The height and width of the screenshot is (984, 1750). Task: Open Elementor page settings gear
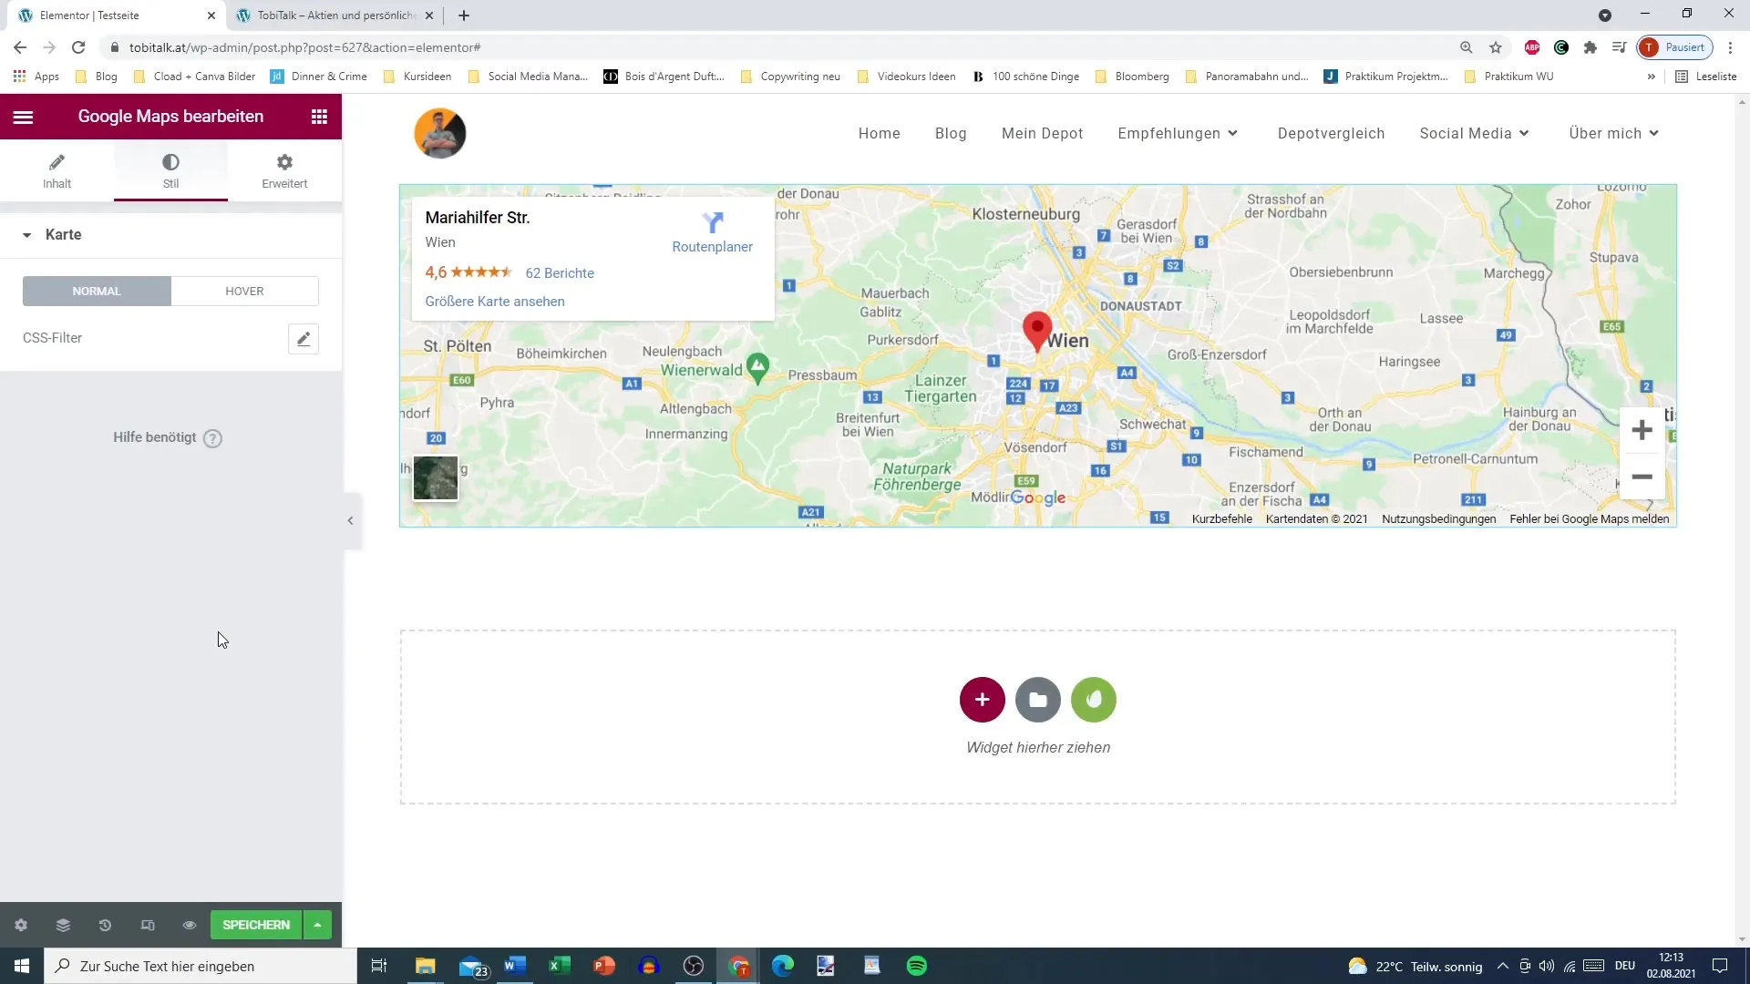(21, 925)
